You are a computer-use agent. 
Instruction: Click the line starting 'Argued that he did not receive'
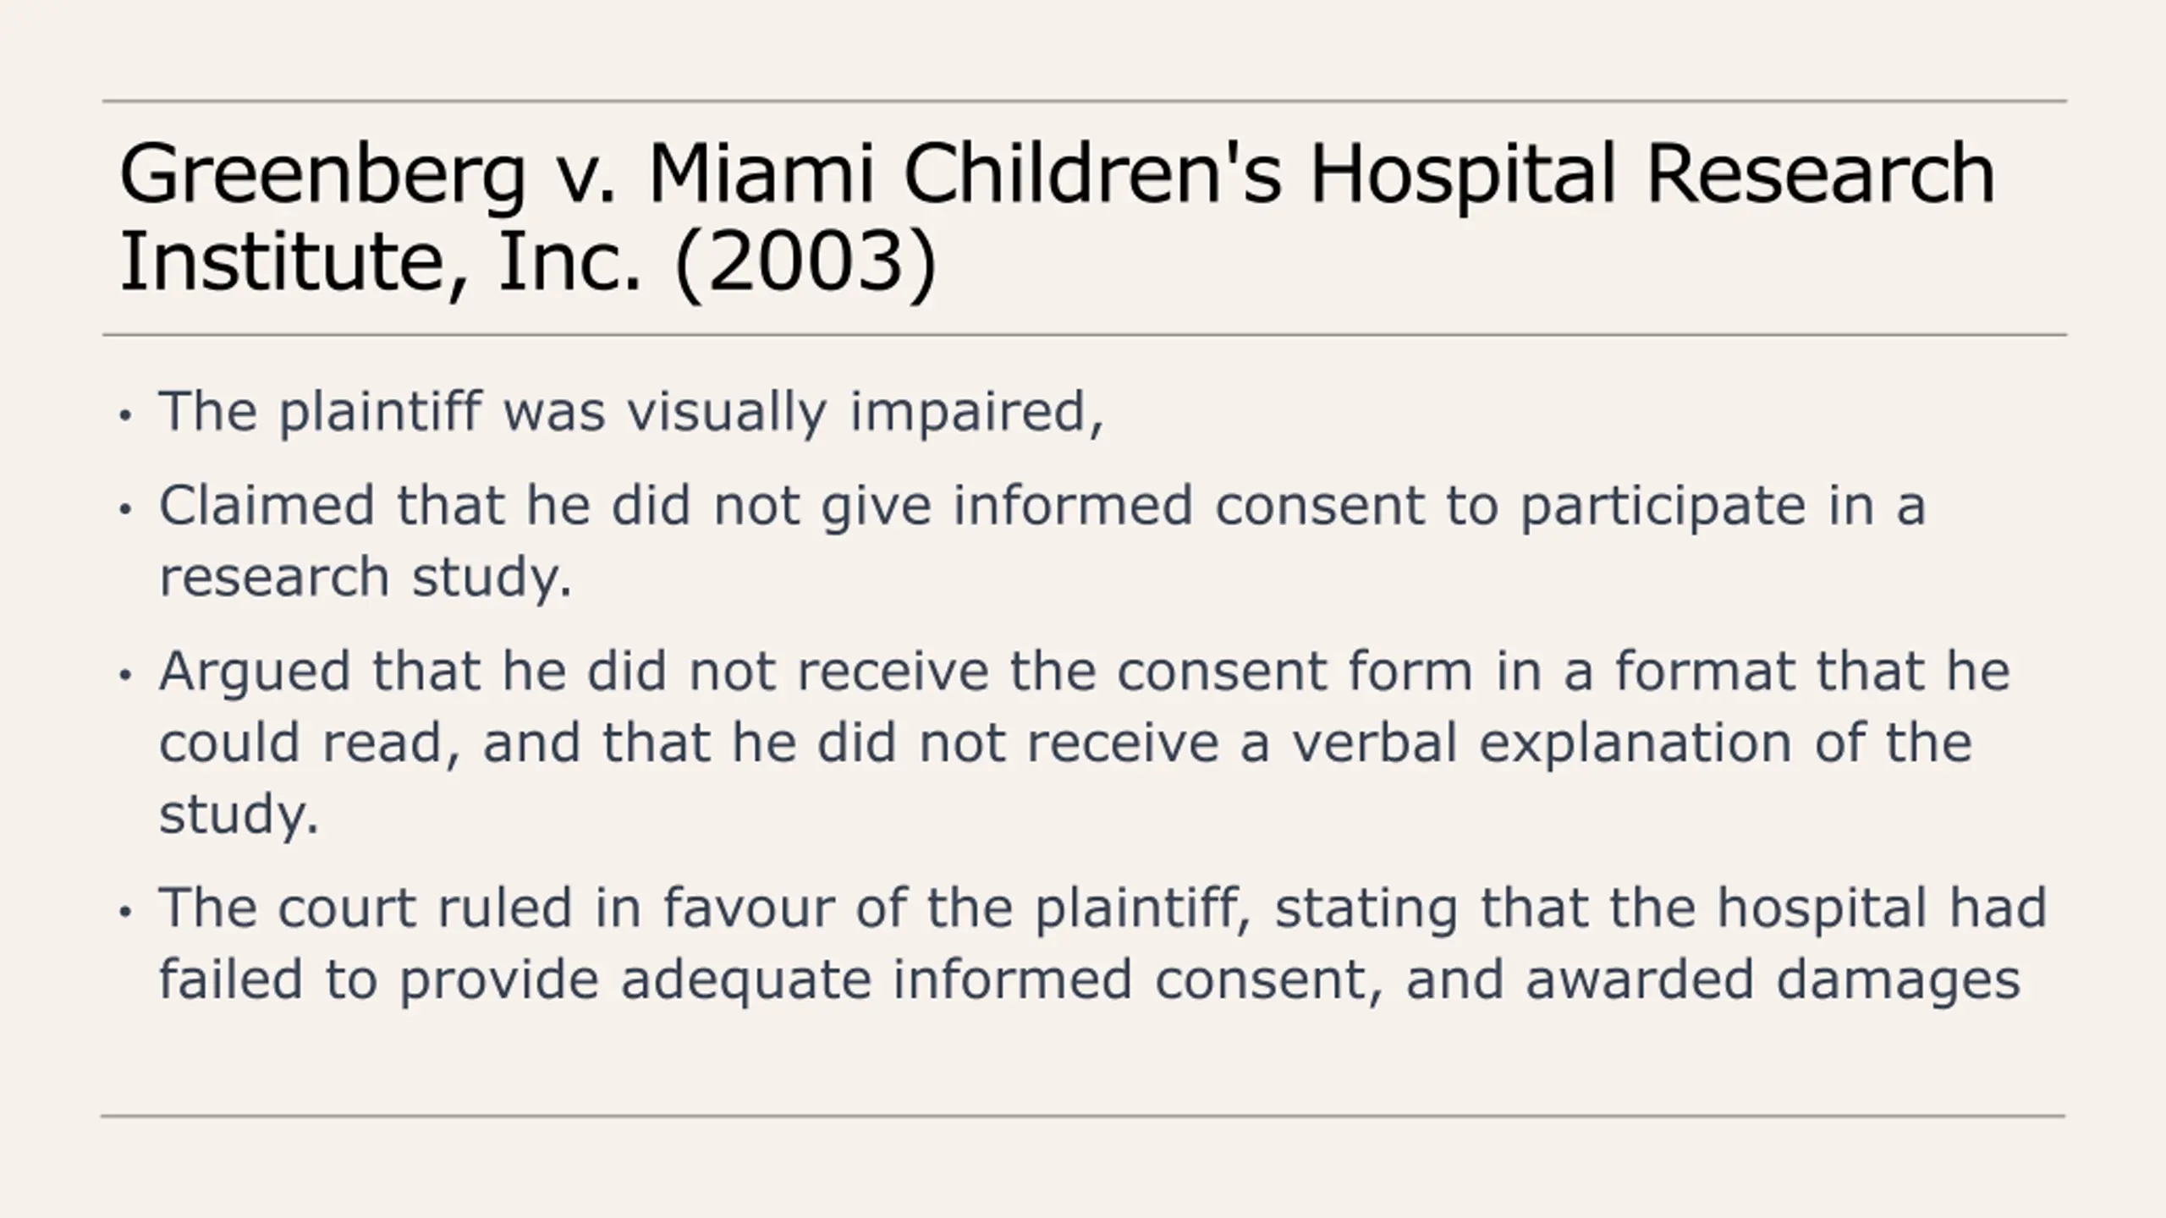pyautogui.click(x=1085, y=672)
